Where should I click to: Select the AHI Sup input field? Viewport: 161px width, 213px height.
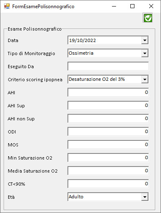108,105
